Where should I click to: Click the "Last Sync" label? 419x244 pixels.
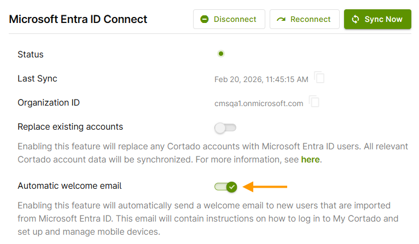pyautogui.click(x=37, y=79)
